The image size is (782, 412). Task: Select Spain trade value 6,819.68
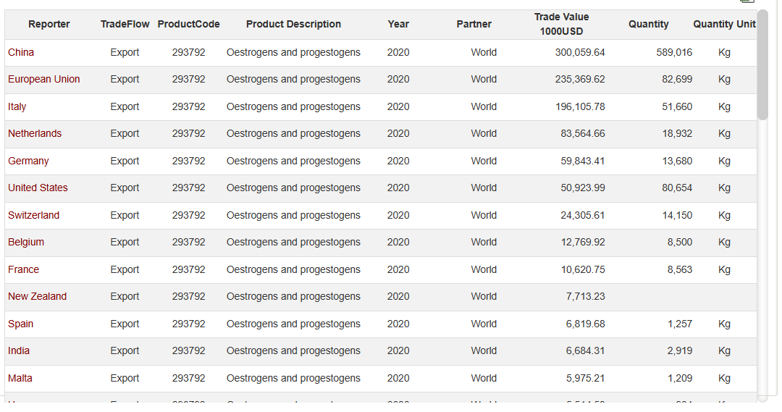(x=585, y=324)
